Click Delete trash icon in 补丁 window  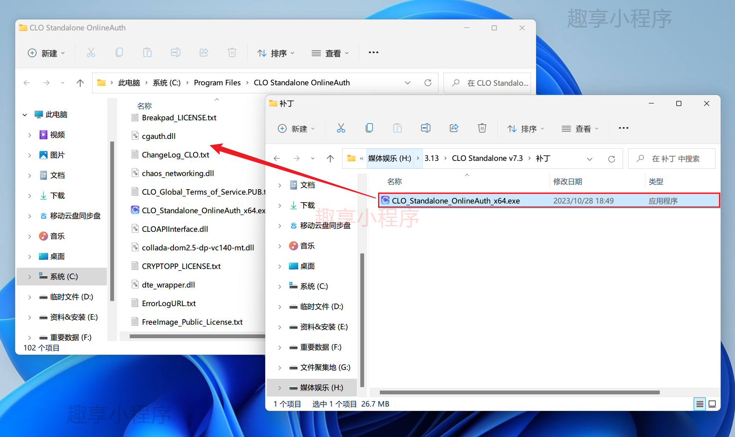pyautogui.click(x=482, y=128)
